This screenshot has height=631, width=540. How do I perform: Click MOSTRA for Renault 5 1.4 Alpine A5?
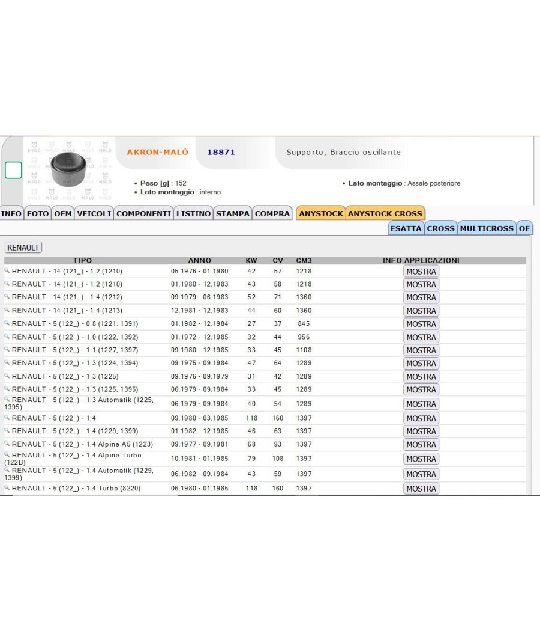click(x=421, y=444)
